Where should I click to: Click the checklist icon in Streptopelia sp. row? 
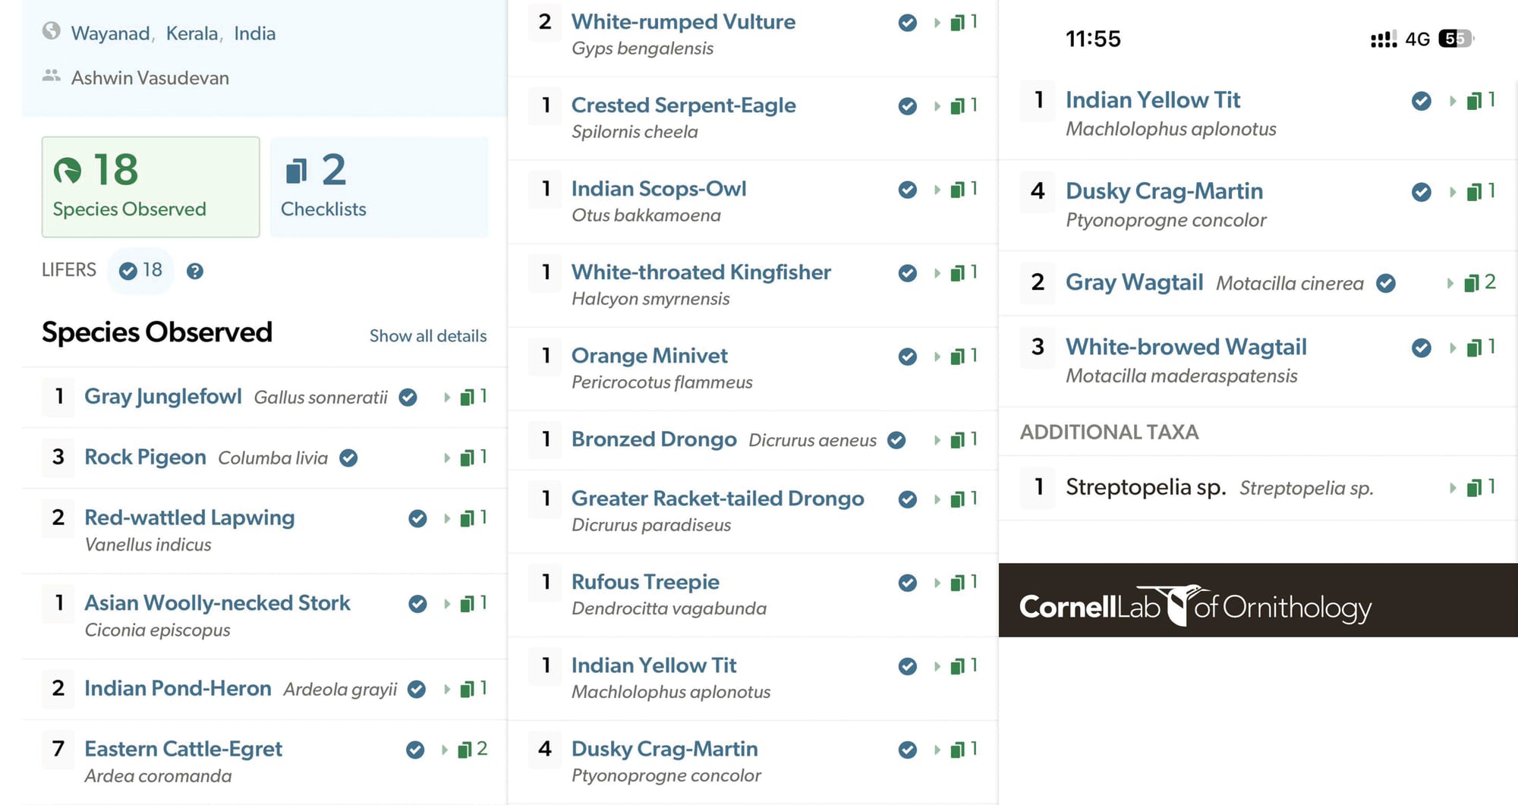coord(1474,488)
